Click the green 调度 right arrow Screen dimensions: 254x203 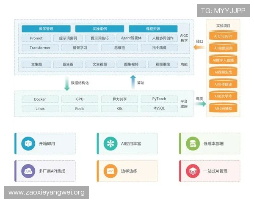point(201,104)
